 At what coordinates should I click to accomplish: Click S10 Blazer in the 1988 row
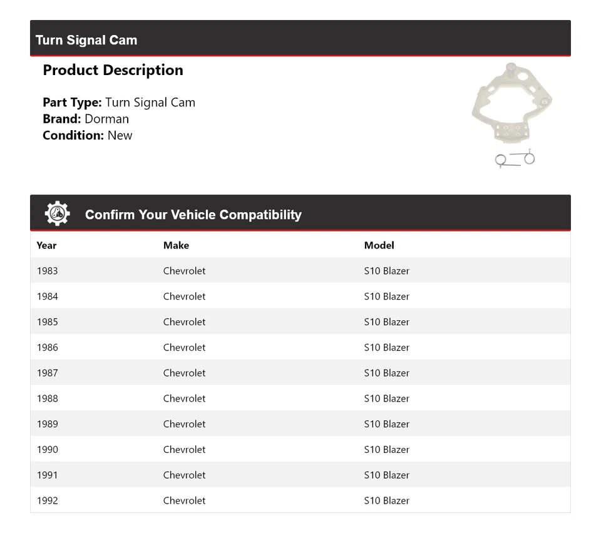(x=386, y=398)
